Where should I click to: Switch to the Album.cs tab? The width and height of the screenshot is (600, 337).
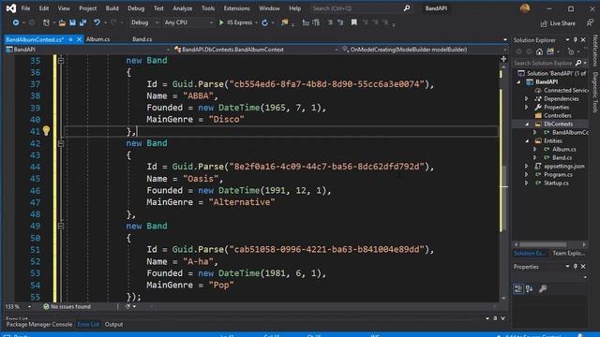point(97,39)
